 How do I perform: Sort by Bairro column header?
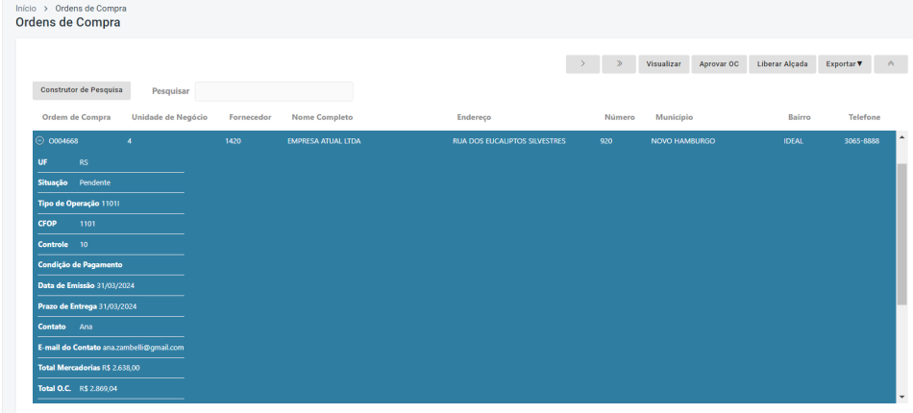800,117
